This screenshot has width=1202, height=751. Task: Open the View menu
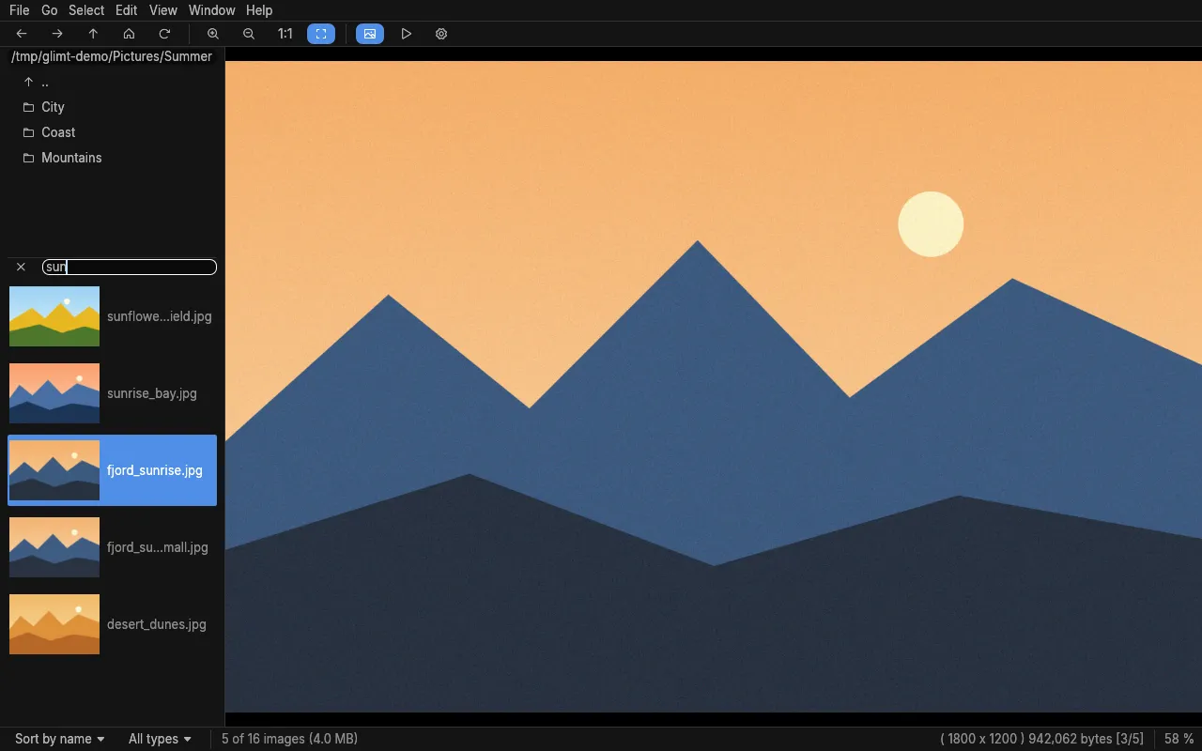point(163,10)
